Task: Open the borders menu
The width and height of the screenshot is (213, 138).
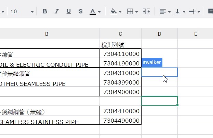Action: point(130,12)
